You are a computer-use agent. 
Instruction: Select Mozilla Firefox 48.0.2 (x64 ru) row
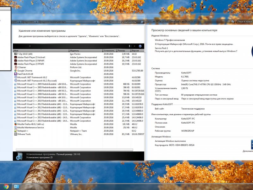[x=78, y=124]
